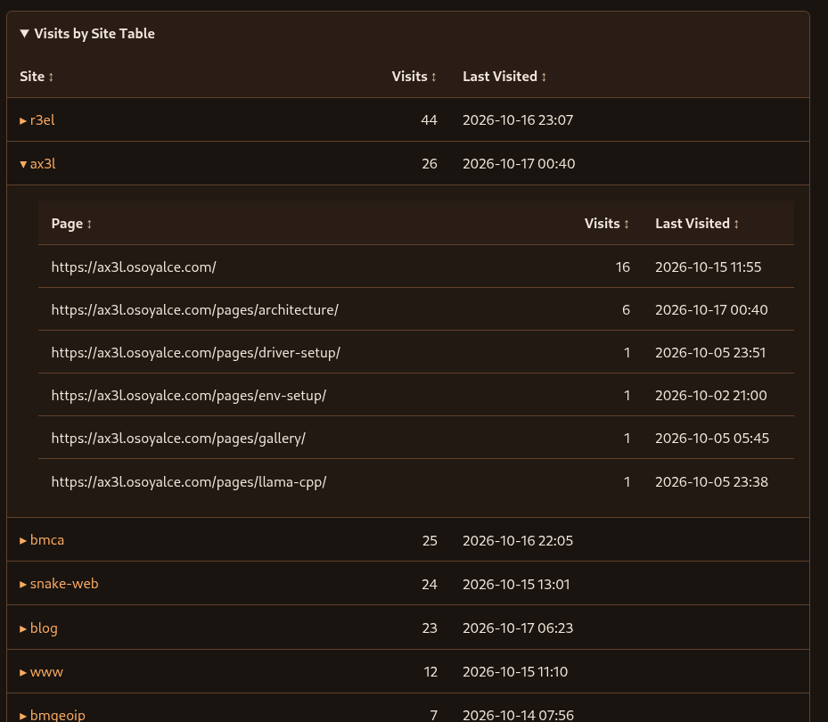
Task: Expand the blog site row
Action: (x=38, y=628)
